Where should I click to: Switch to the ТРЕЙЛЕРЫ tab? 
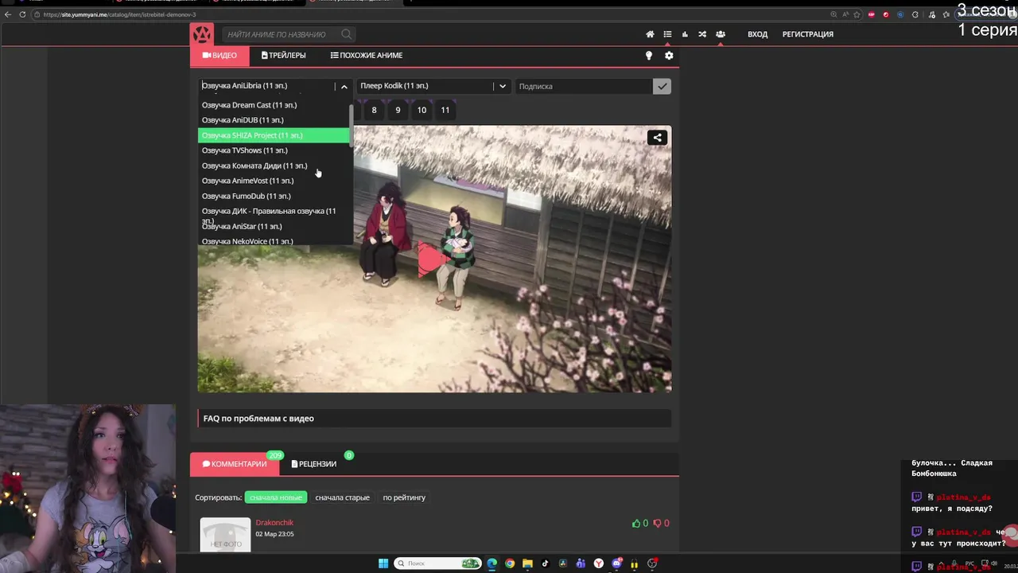[284, 56]
